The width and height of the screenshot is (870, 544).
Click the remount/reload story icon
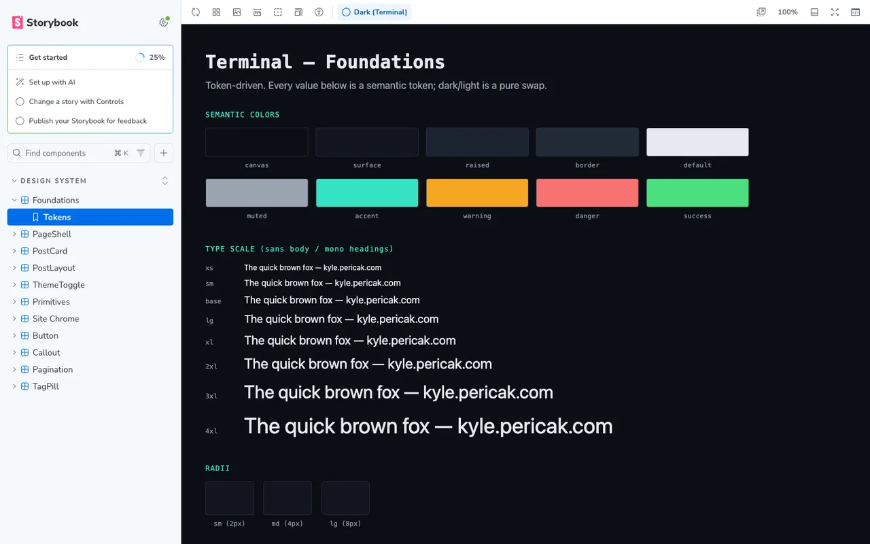tap(196, 12)
